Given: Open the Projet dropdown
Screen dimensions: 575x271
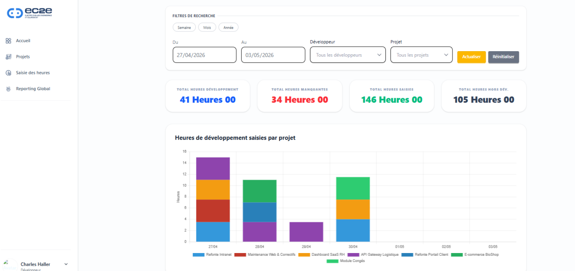Looking at the screenshot, I should 421,55.
